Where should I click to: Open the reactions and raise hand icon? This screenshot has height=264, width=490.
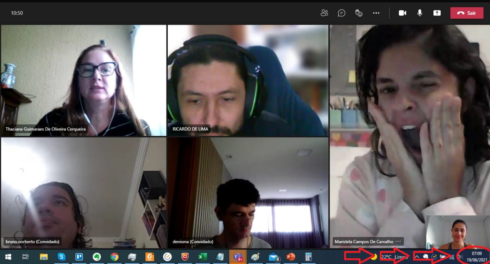(359, 13)
